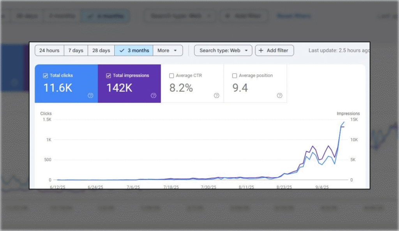Click the 9/4/25 date on chart axis

(322, 187)
